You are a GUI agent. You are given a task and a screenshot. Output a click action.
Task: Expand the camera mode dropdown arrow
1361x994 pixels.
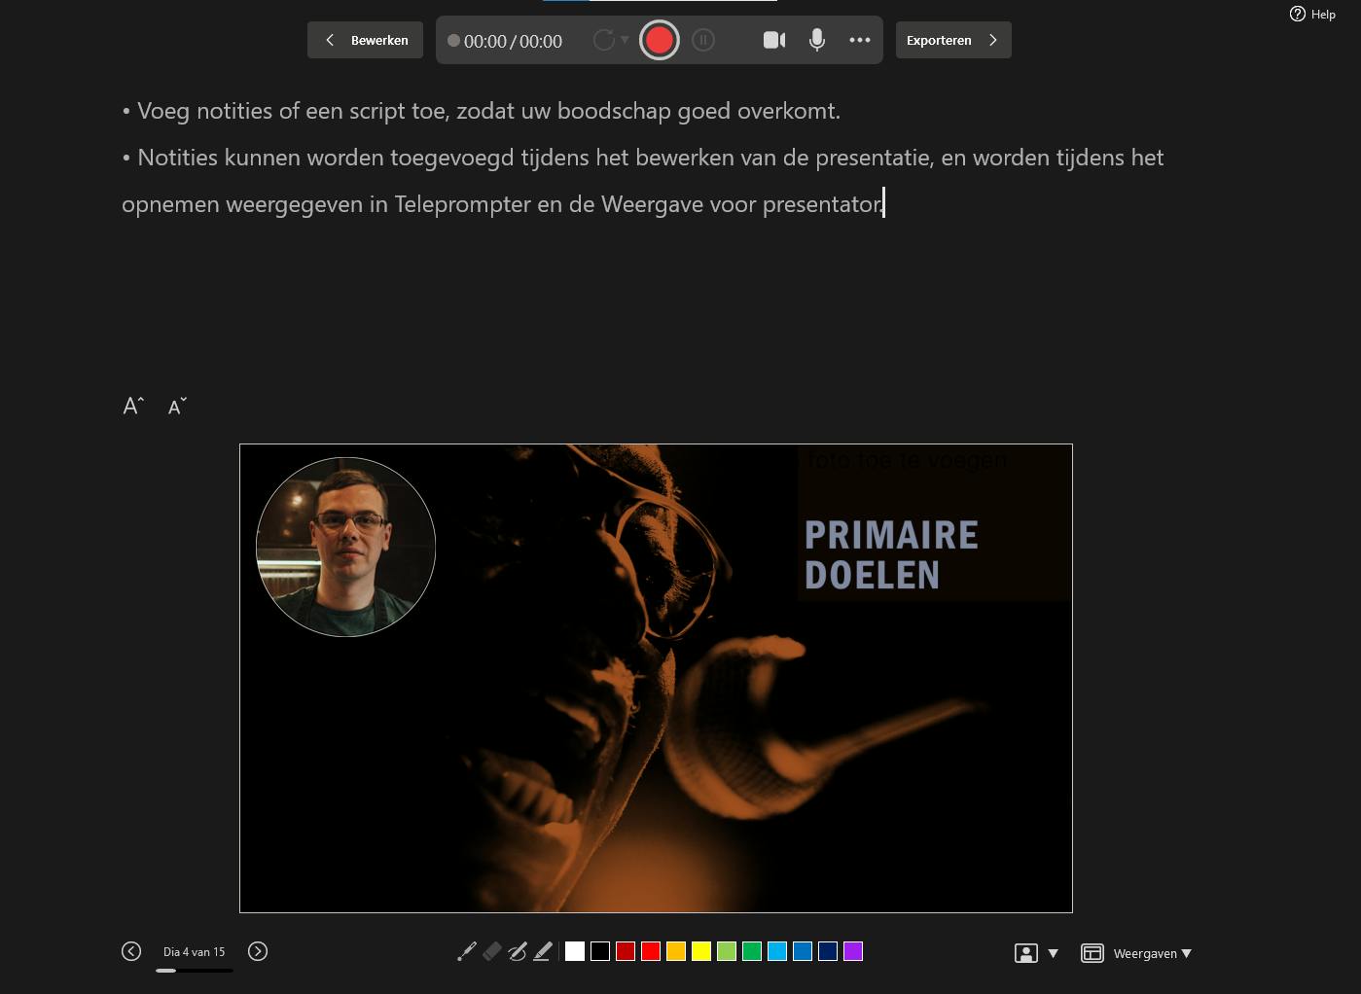pos(1053,953)
